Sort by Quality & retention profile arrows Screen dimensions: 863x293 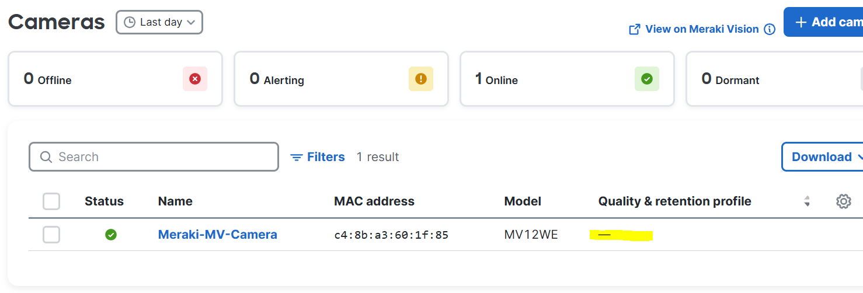807,201
